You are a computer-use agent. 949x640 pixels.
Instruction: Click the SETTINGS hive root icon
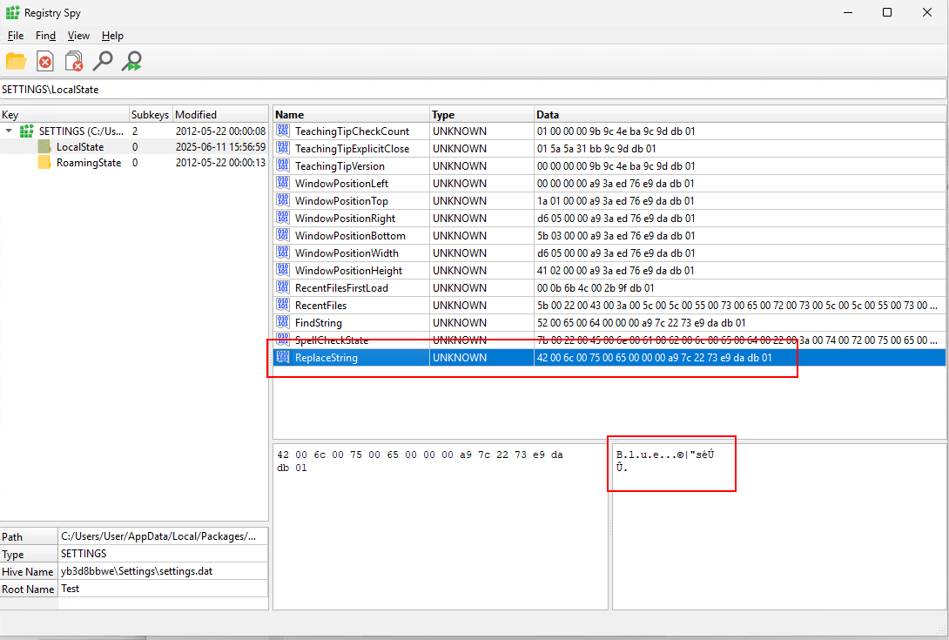click(27, 131)
